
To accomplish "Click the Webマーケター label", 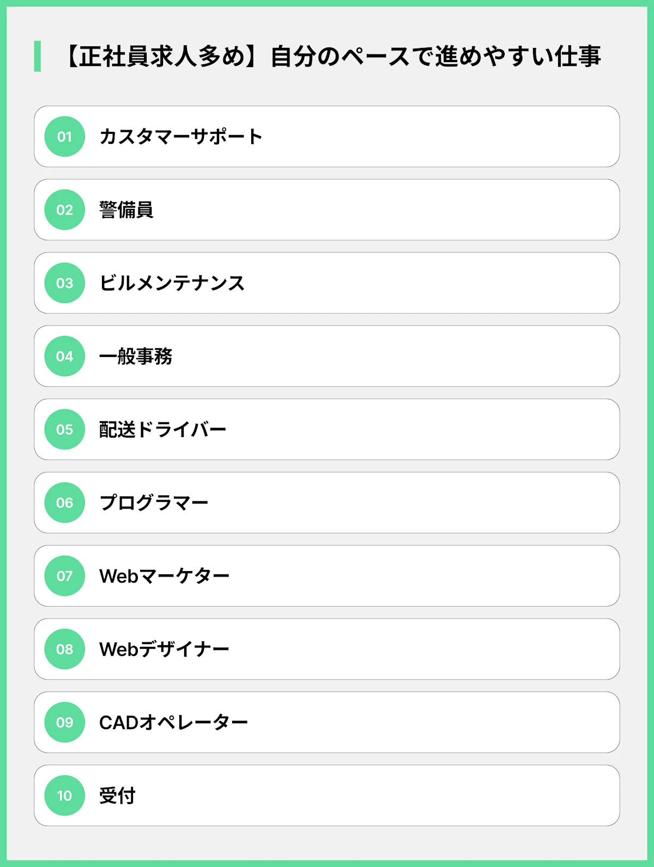I will pos(164,576).
